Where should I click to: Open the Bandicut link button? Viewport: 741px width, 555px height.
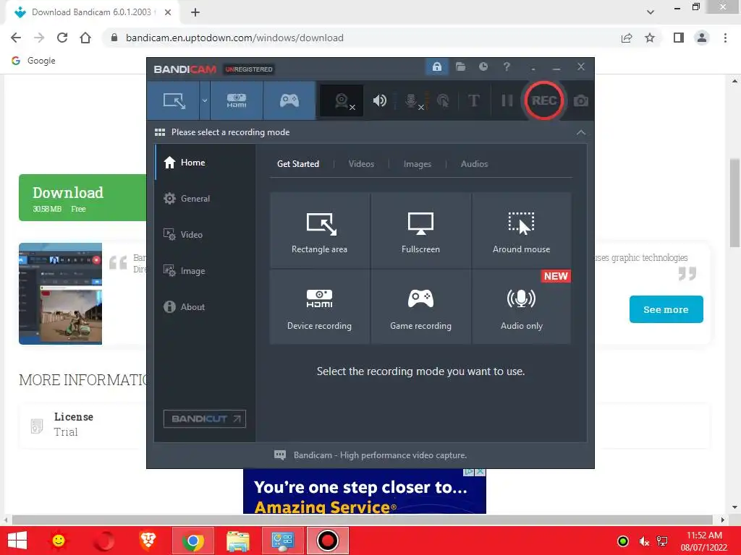point(205,418)
